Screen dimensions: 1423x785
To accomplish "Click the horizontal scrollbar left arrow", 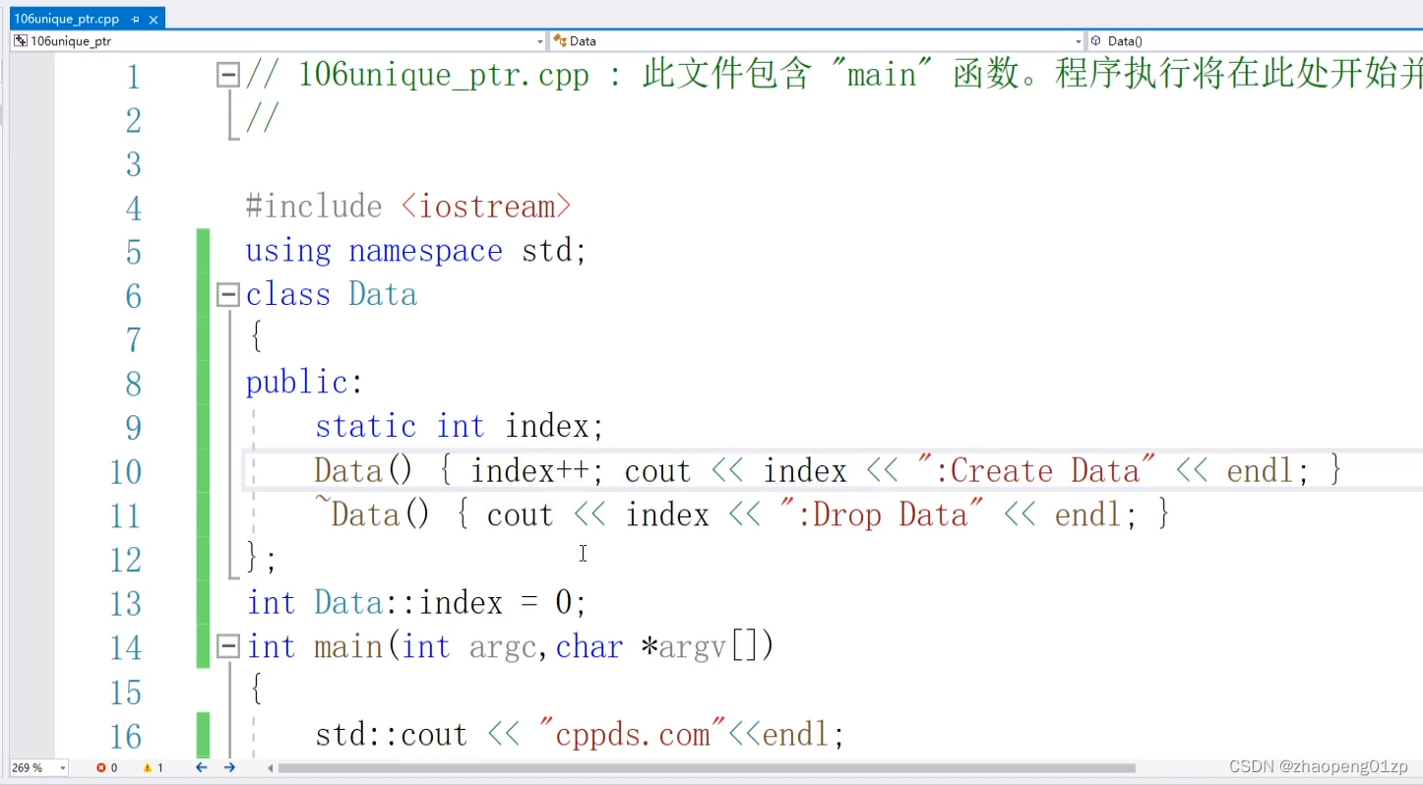I will pos(271,767).
